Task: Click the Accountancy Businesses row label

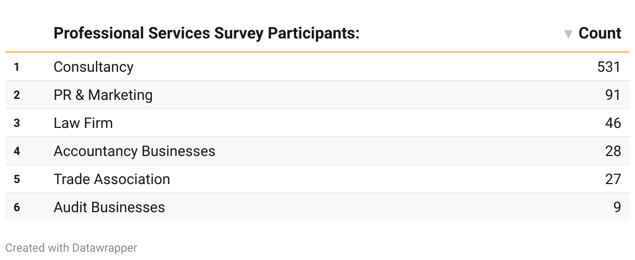Action: click(134, 151)
